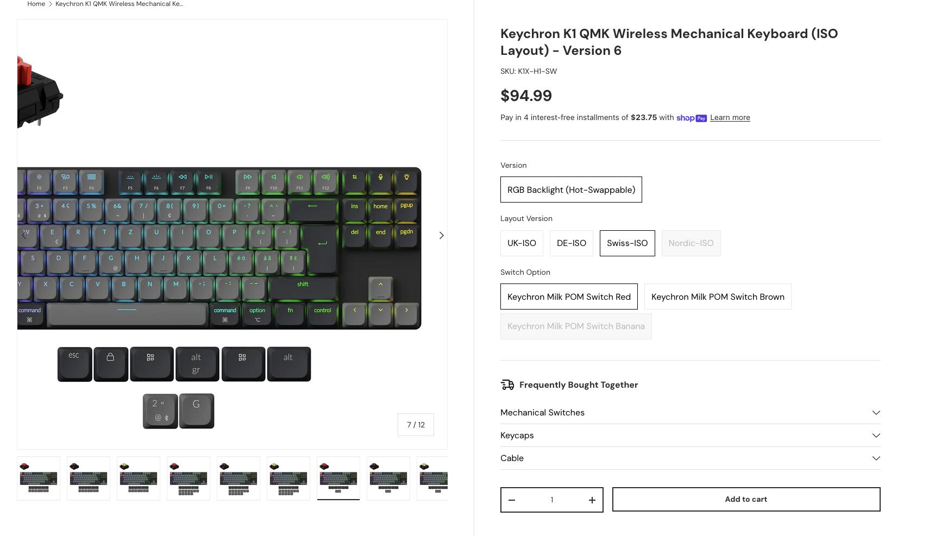Go to next product image arrow
Viewport: 935px width, 536px height.
point(441,236)
